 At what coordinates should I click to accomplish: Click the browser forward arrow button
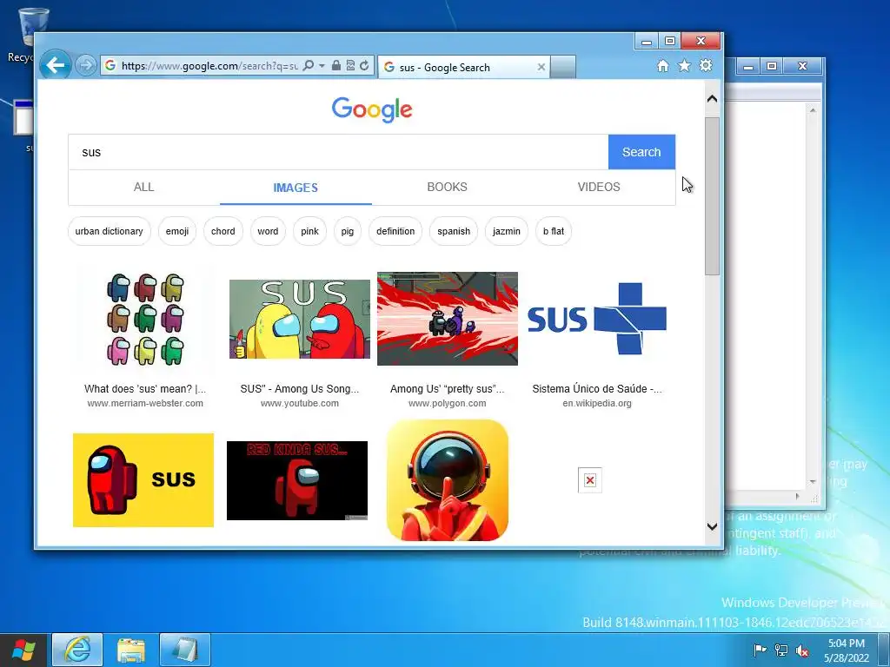click(86, 66)
